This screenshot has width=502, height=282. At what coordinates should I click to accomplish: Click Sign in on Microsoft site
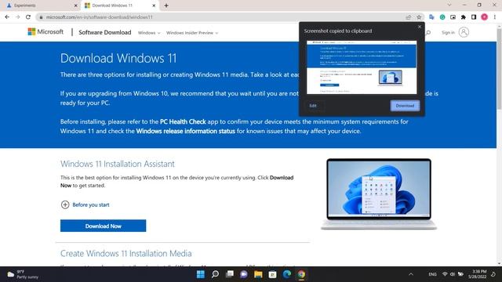(x=448, y=32)
